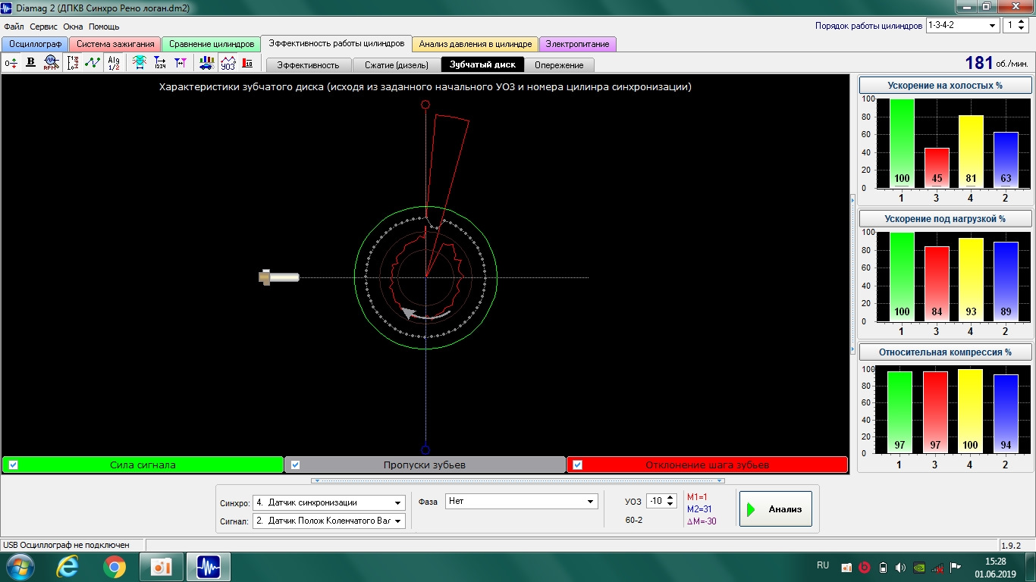The image size is (1036, 582).
Task: Toggle the Пропуски зубьев checkbox
Action: [x=296, y=465]
